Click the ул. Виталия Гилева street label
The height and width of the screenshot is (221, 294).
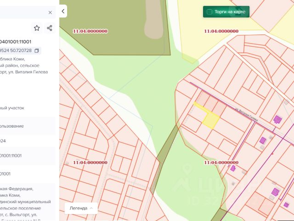tap(246, 114)
